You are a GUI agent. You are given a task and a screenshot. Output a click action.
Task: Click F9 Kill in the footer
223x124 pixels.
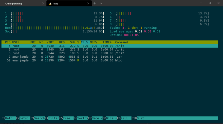click(x=124, y=118)
